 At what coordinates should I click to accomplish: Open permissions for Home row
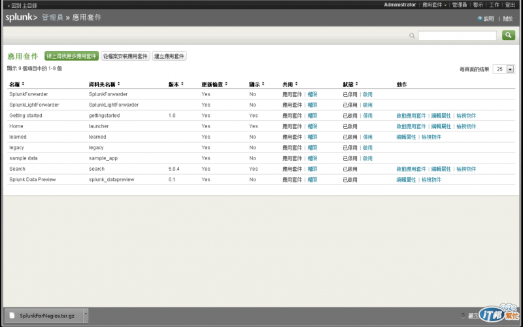click(312, 126)
